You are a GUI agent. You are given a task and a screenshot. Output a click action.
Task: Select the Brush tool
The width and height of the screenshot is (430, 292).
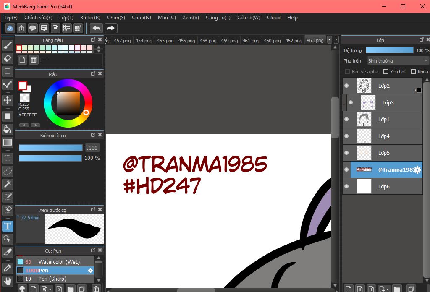coord(8,45)
